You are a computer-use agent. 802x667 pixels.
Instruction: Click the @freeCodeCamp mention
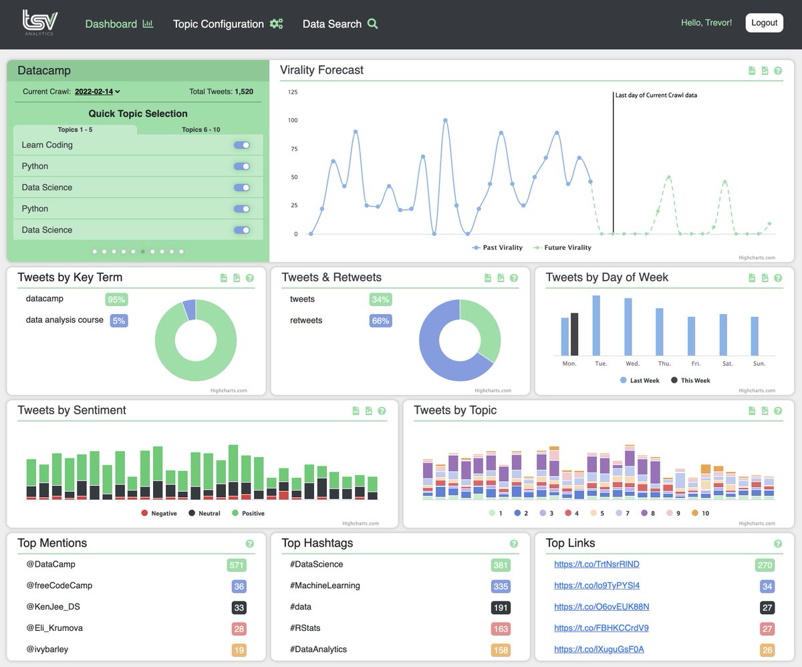[59, 586]
